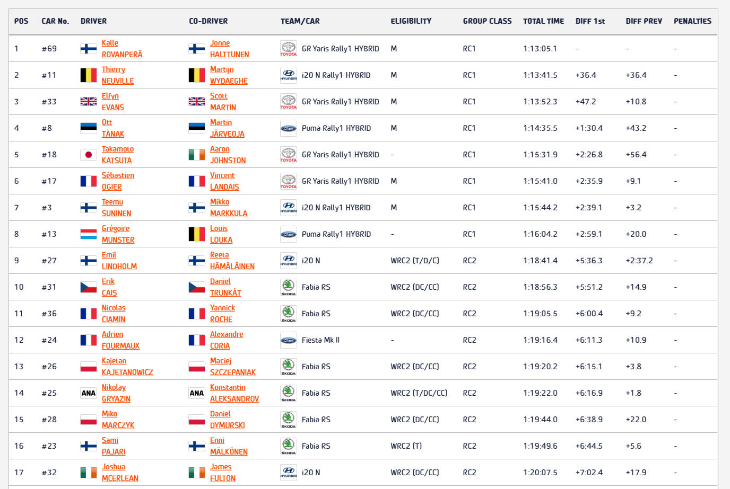This screenshot has width=730, height=489.
Task: Click the Czech flag beside Erik Cais
Action: tap(88, 287)
